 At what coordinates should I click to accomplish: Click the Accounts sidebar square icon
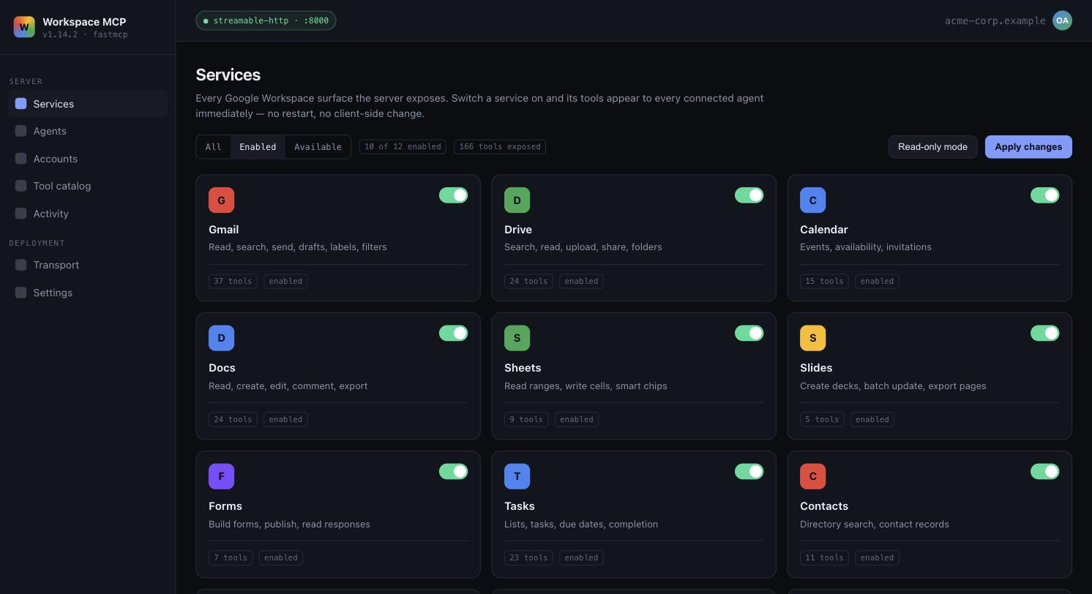(21, 159)
